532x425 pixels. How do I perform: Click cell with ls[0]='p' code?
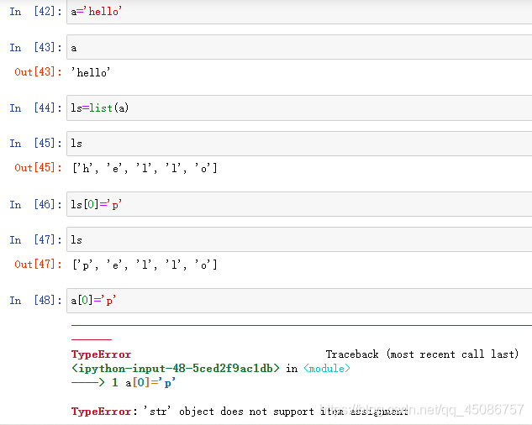[x=299, y=204]
